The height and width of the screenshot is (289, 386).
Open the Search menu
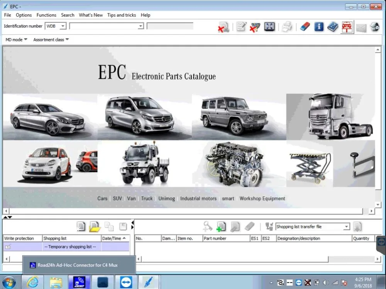(68, 15)
